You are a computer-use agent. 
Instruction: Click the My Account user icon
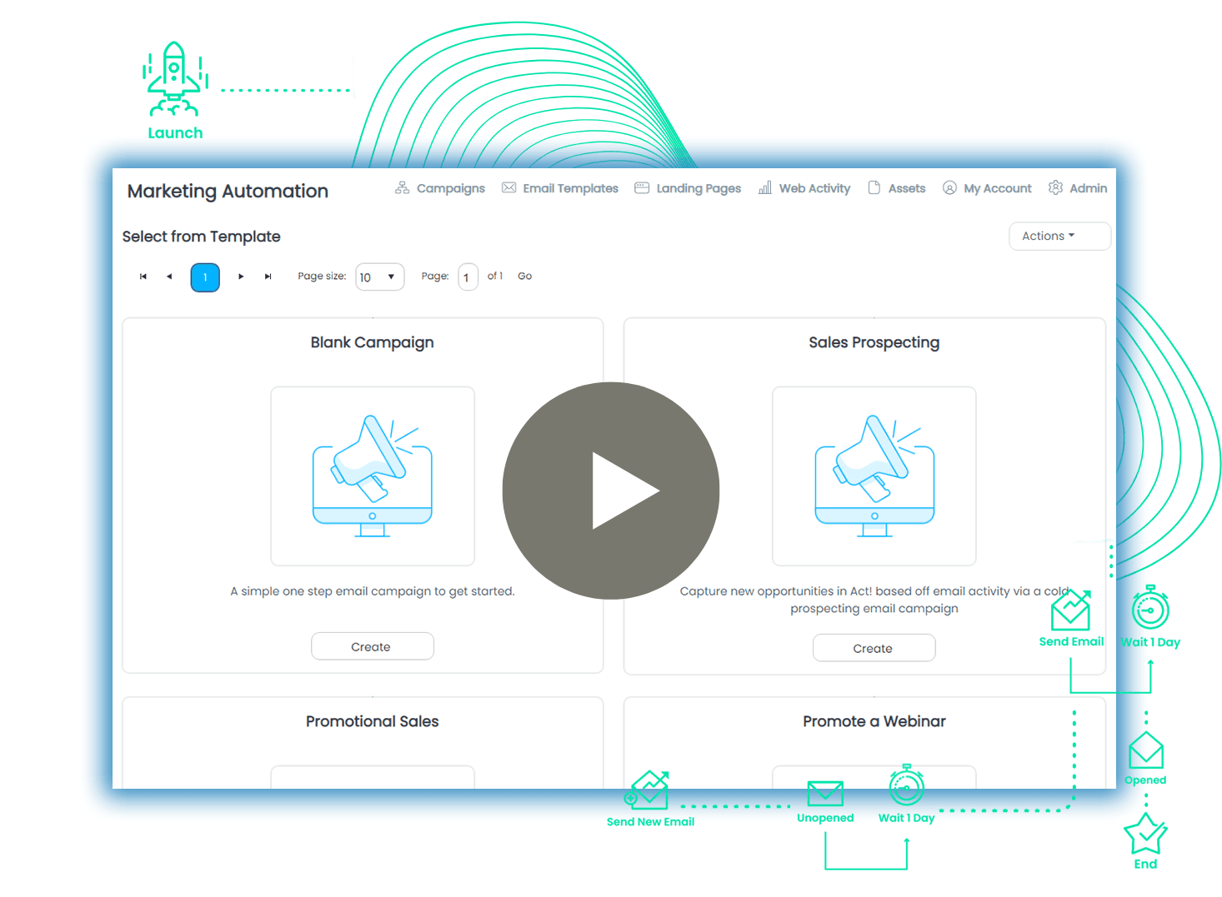tap(949, 187)
